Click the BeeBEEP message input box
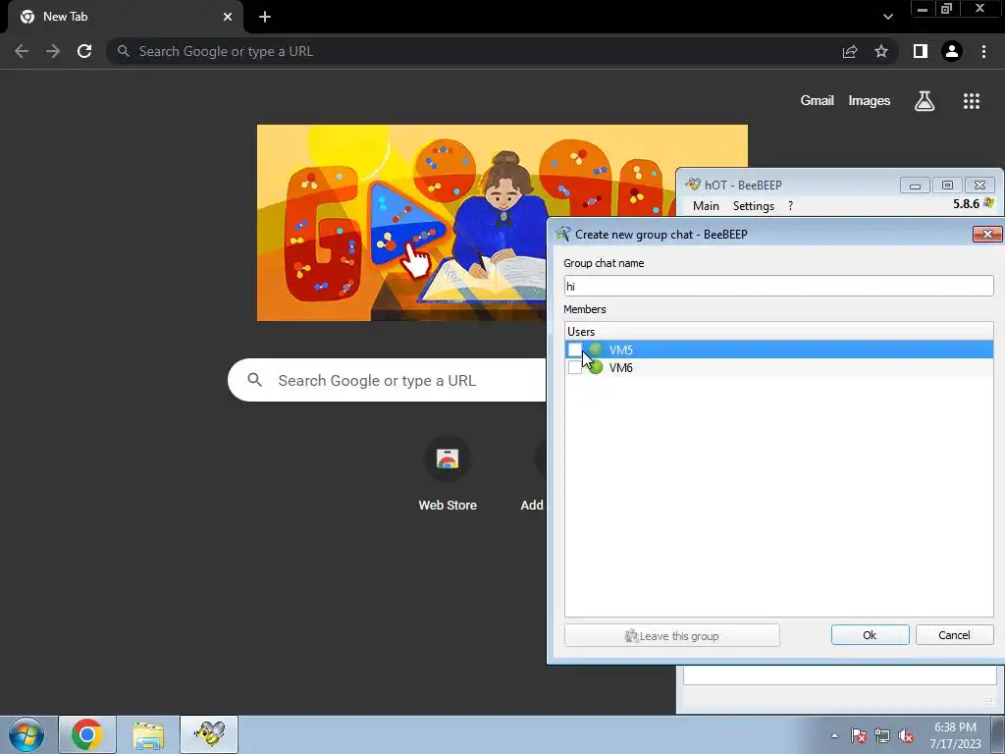 click(x=840, y=675)
